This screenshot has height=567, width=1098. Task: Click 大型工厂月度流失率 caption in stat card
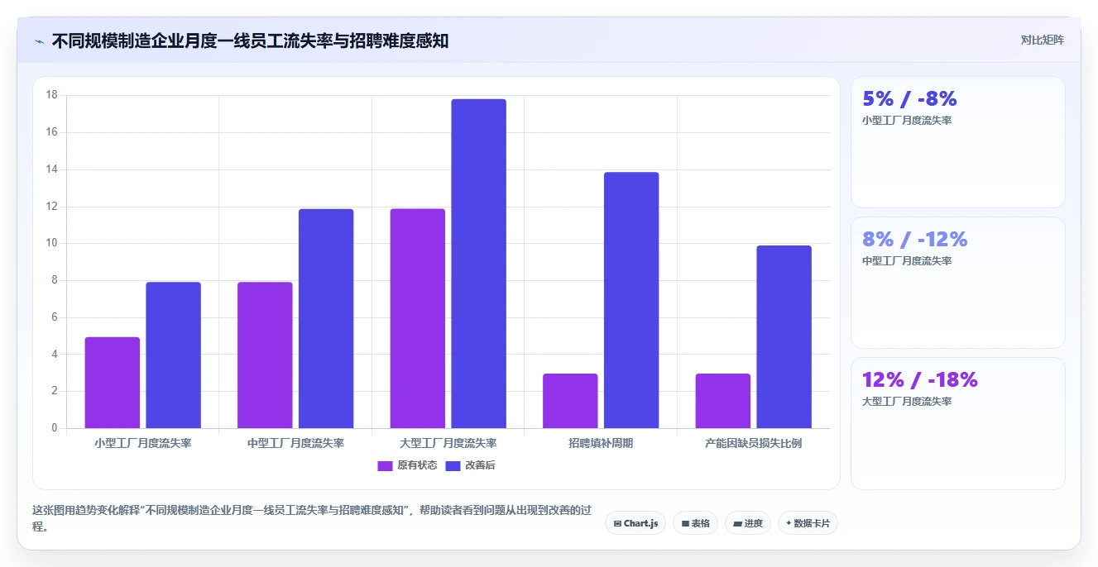click(907, 402)
